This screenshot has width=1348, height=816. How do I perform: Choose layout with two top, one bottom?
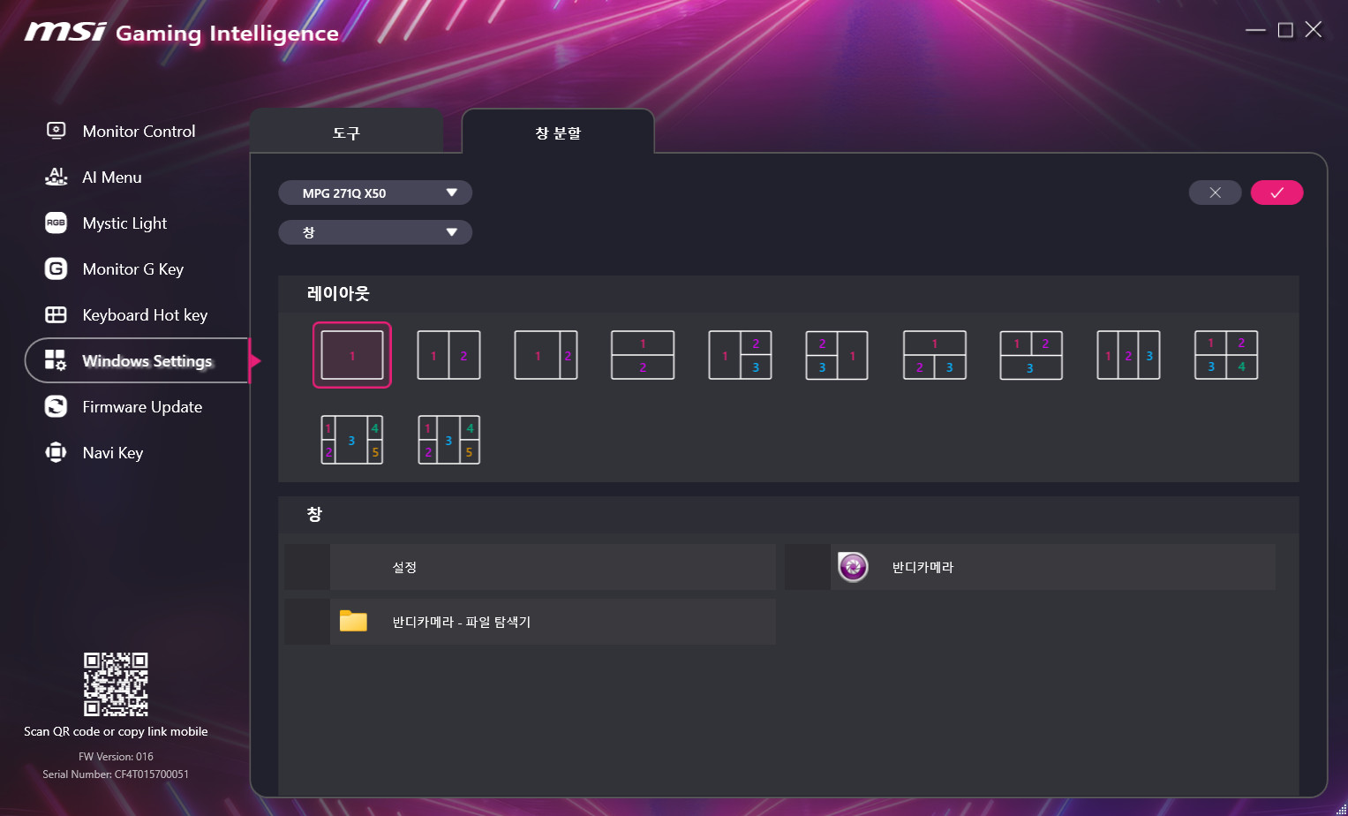1031,355
